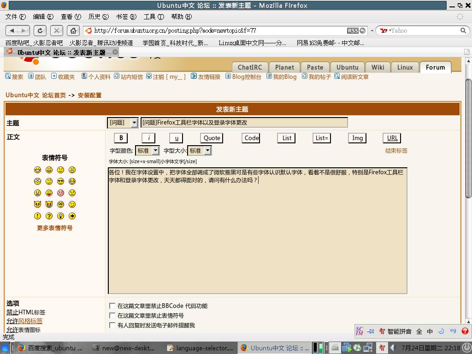
Task: Click inside the post body text area
Action: click(x=258, y=230)
